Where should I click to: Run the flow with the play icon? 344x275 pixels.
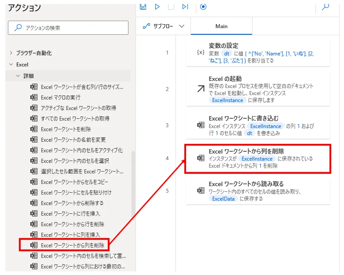click(157, 7)
